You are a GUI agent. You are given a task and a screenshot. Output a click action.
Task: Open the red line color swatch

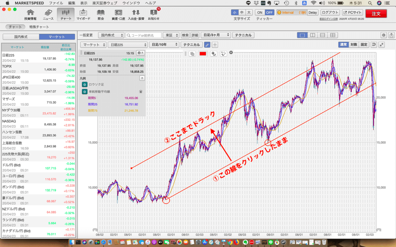coord(203,53)
